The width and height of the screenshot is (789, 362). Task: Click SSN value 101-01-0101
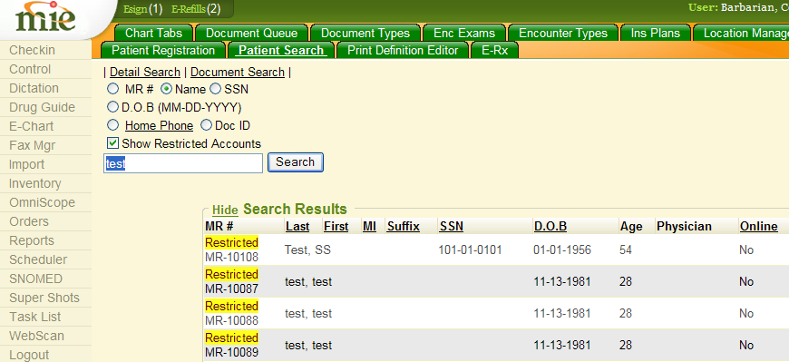tap(470, 249)
